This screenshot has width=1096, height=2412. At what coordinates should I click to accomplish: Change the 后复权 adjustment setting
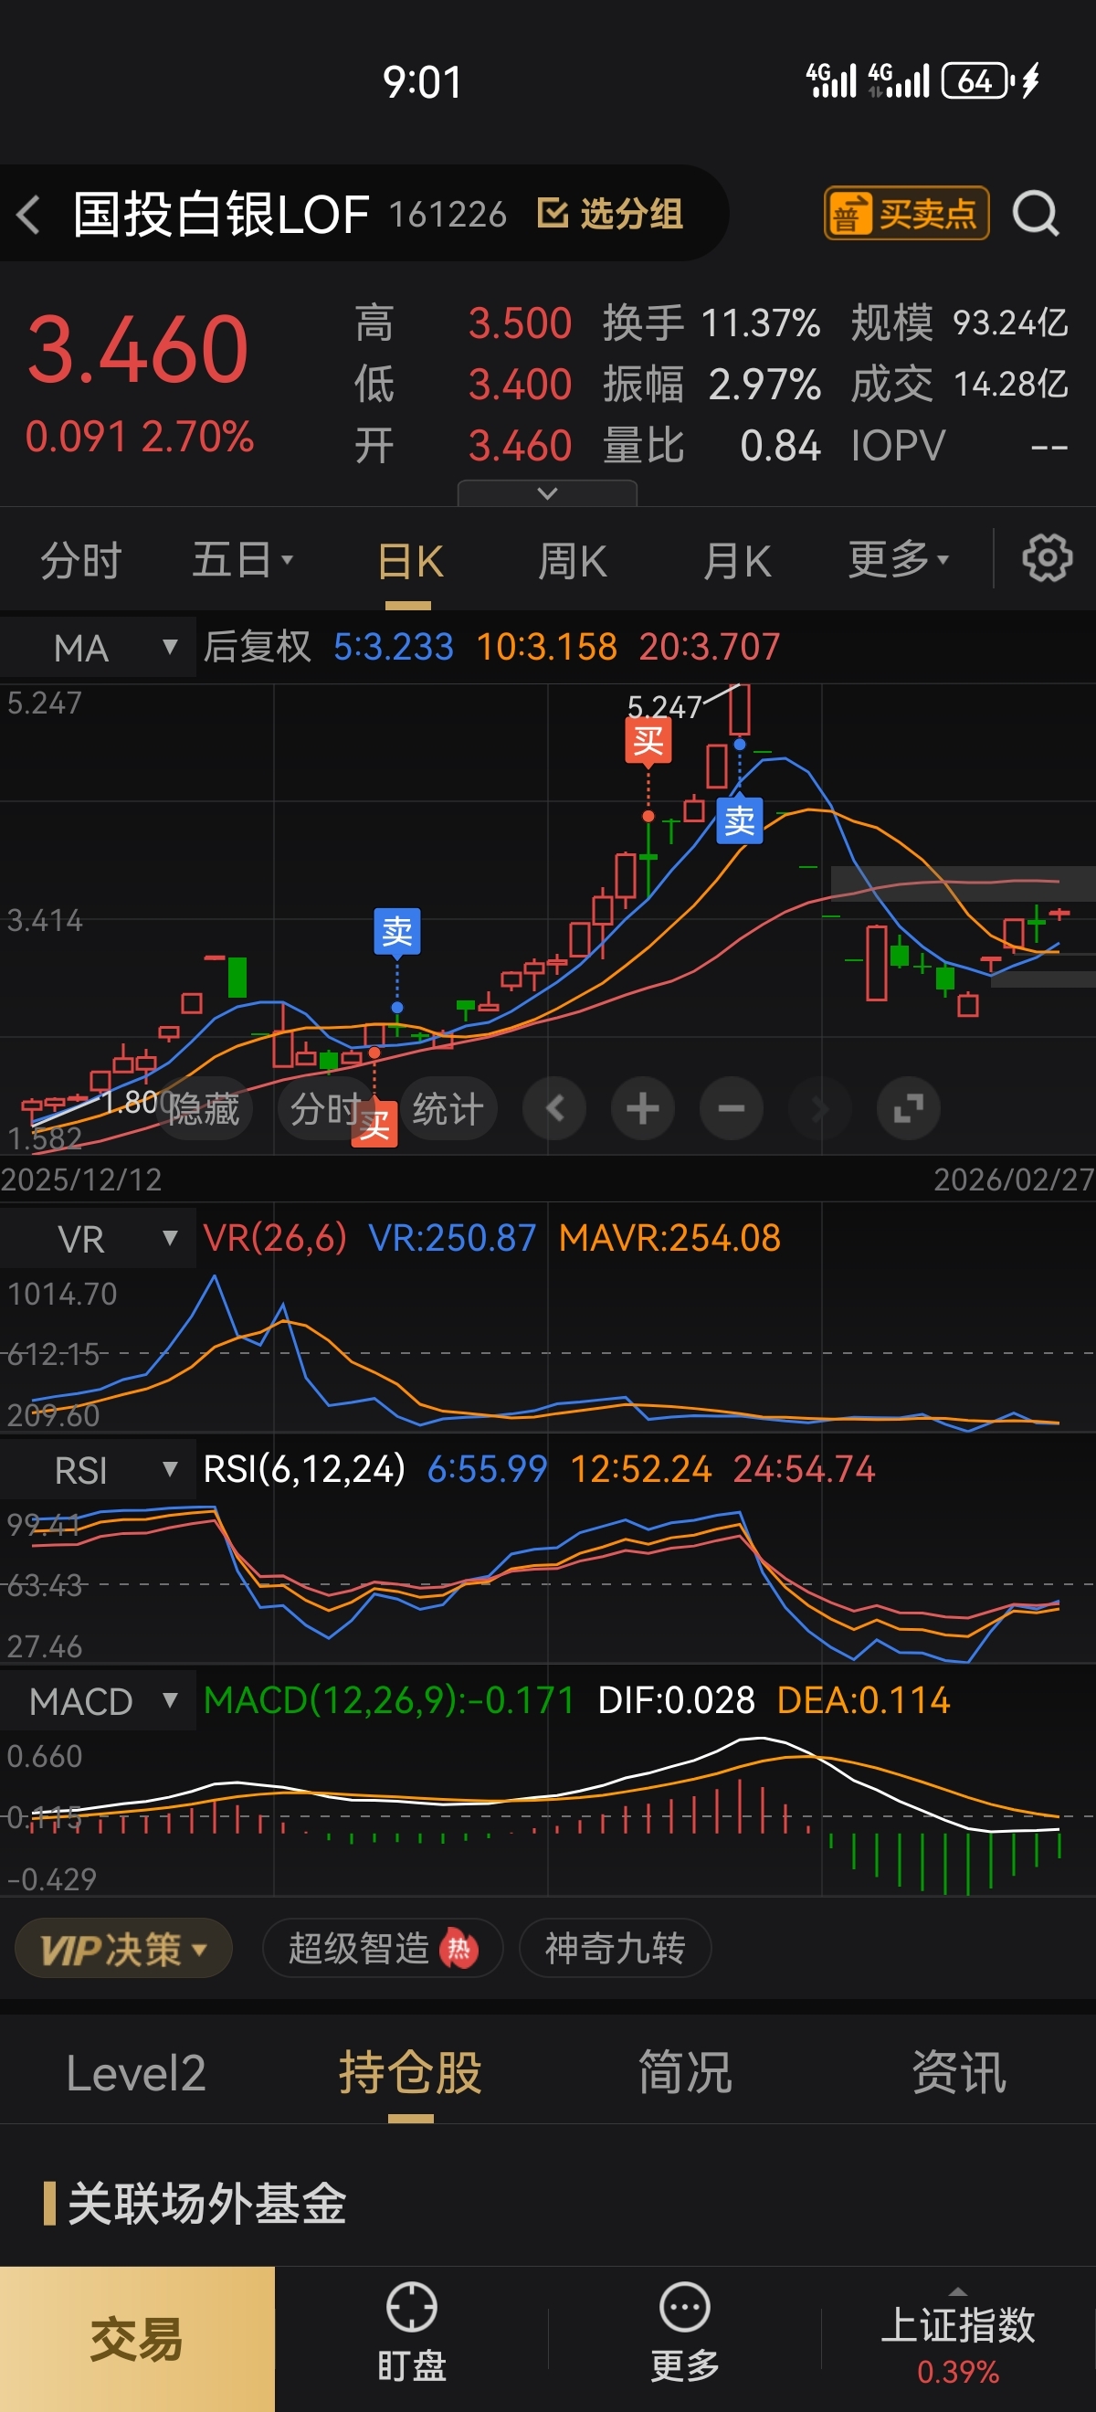[257, 646]
